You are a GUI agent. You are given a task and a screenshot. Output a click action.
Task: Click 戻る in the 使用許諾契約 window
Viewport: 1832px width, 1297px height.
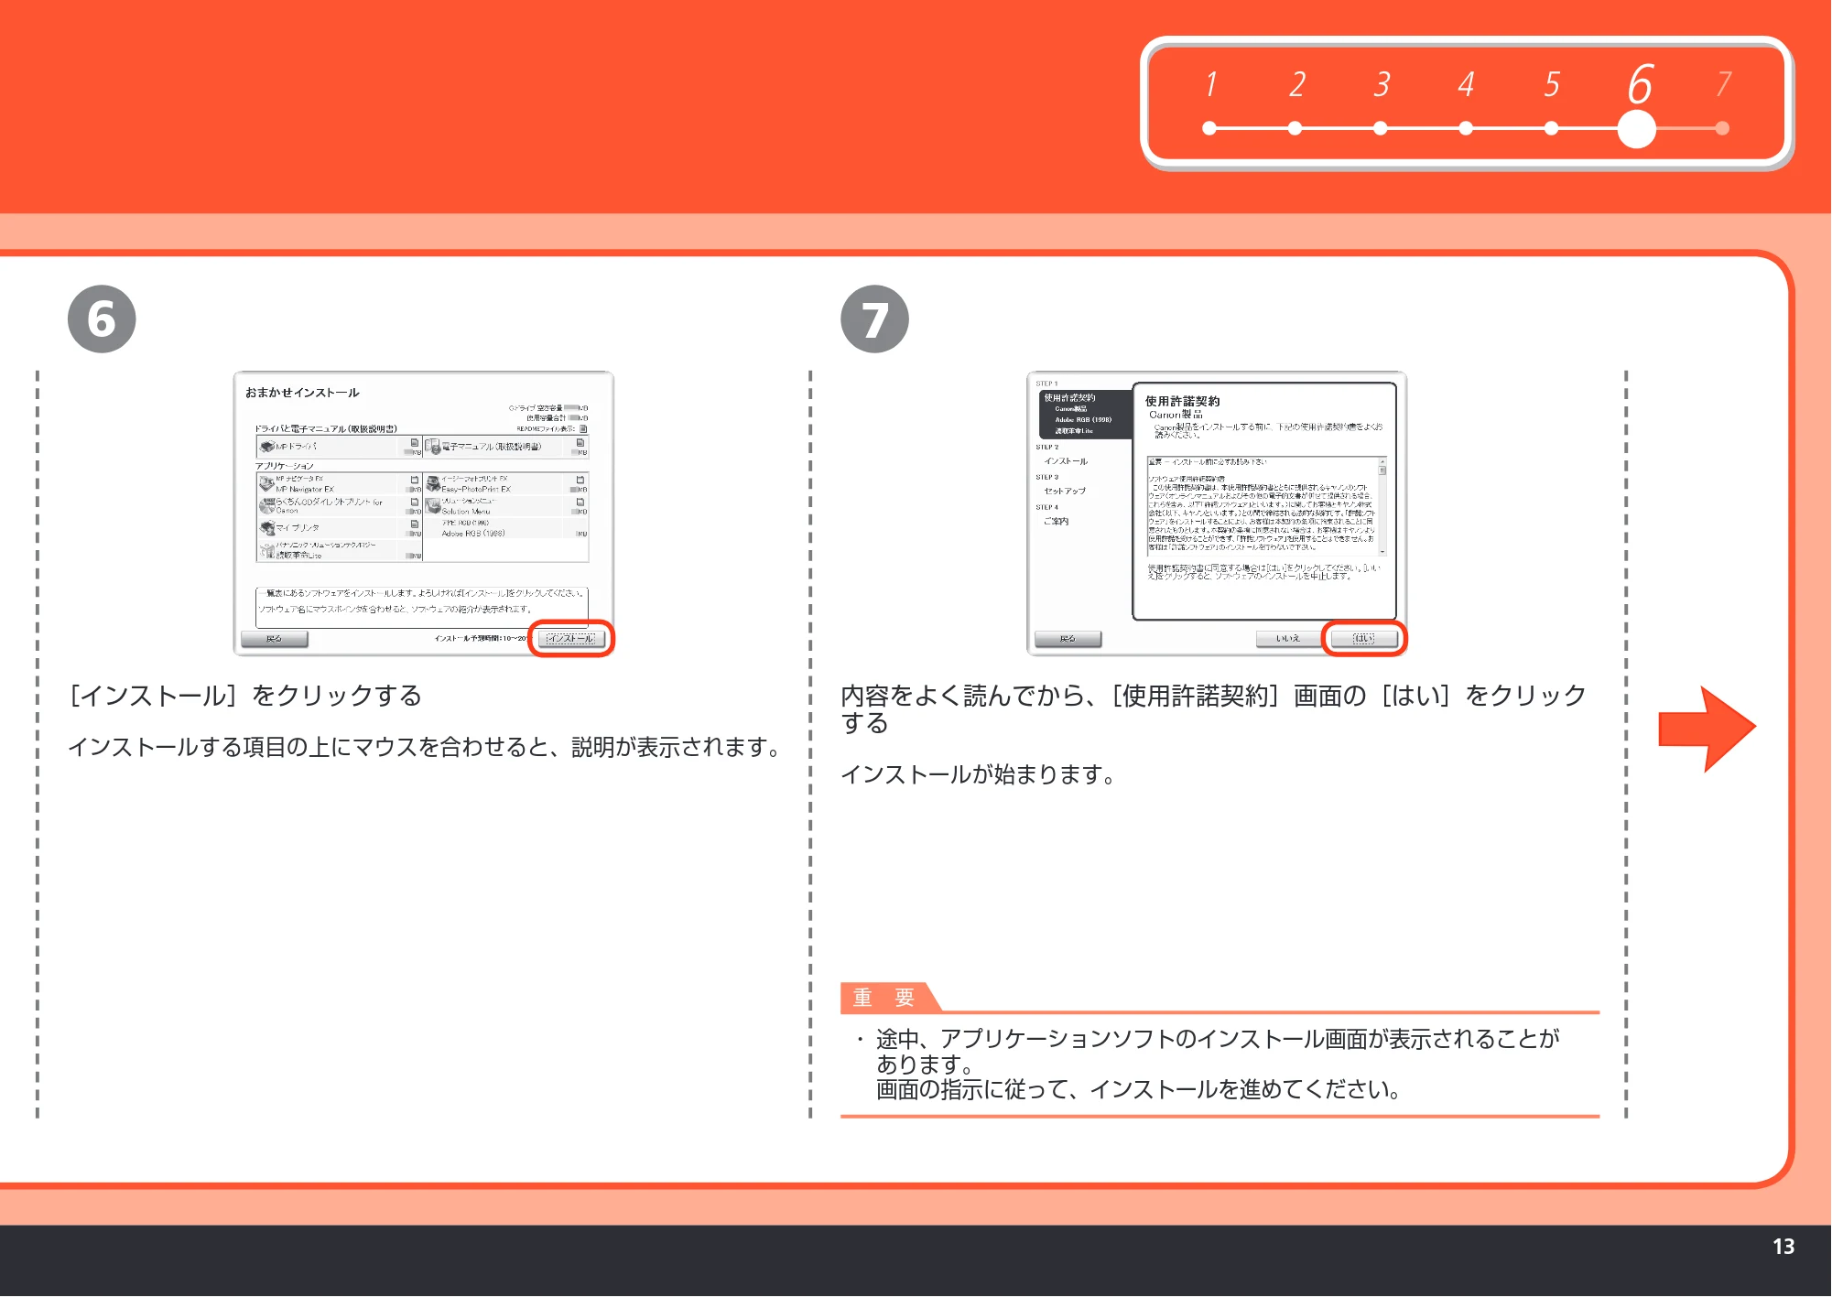(x=1068, y=639)
